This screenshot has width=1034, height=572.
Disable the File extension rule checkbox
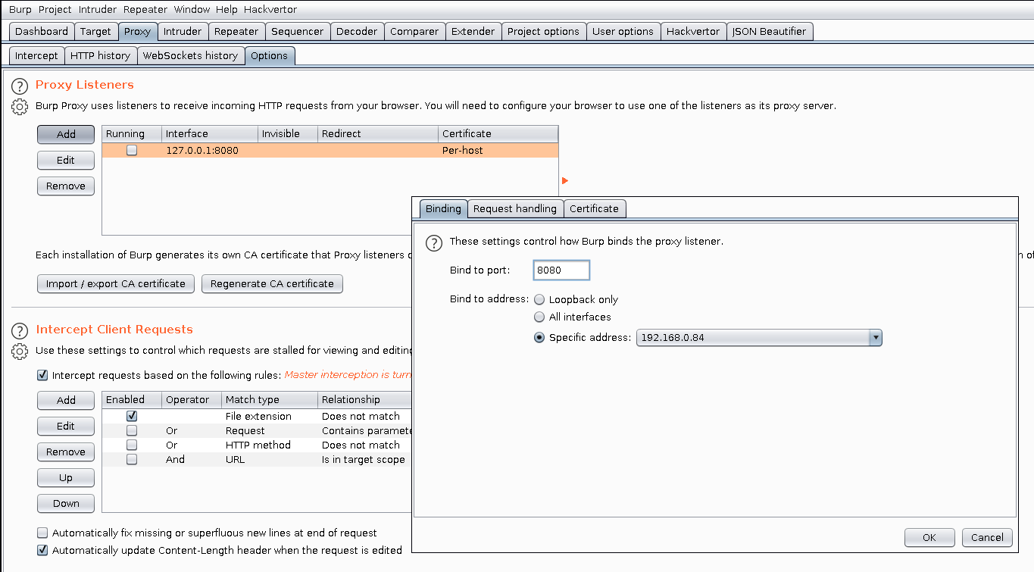point(132,416)
